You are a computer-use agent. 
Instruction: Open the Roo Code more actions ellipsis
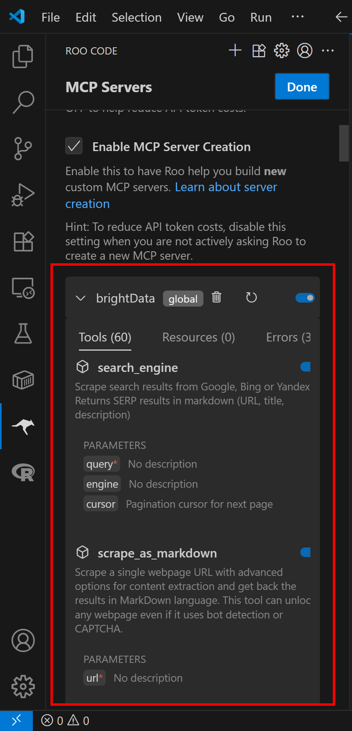point(328,50)
